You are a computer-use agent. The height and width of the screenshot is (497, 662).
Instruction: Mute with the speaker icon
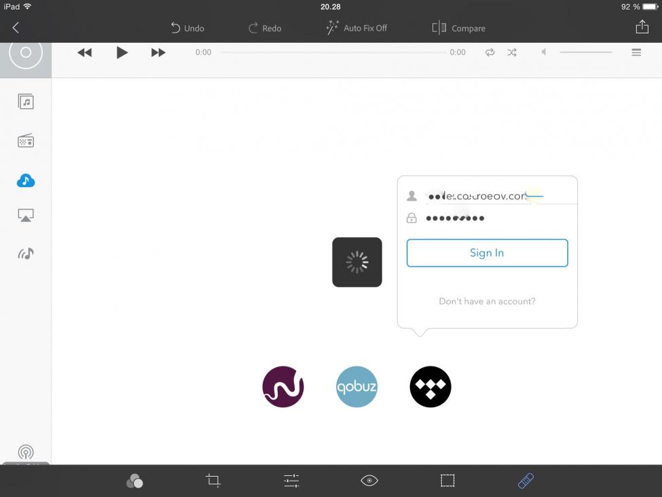[x=544, y=52]
